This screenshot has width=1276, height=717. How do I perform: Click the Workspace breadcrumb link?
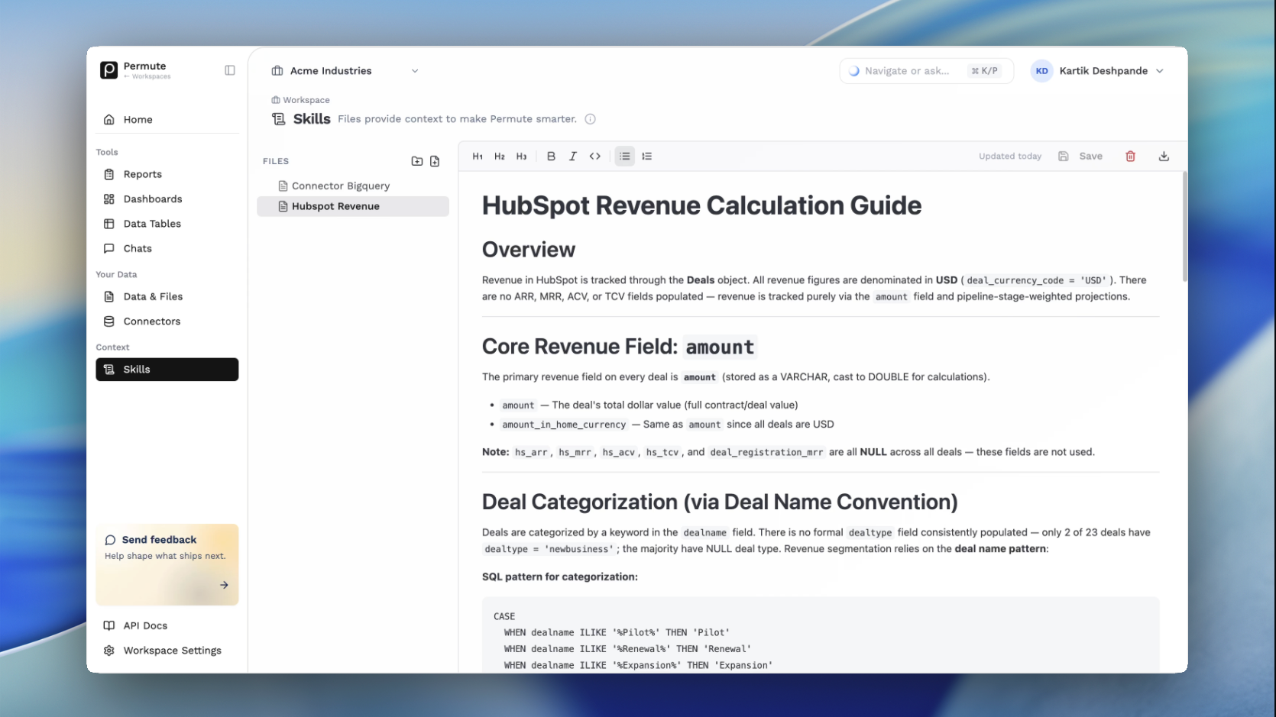tap(301, 100)
